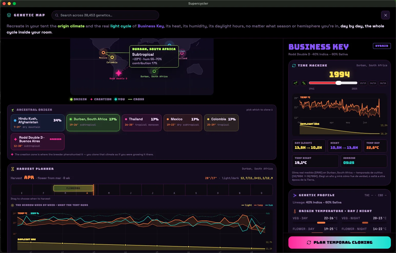Screen dimensions: 396x253
Task: Click the FLOWERING block on harvest timeline
Action: click(73, 188)
